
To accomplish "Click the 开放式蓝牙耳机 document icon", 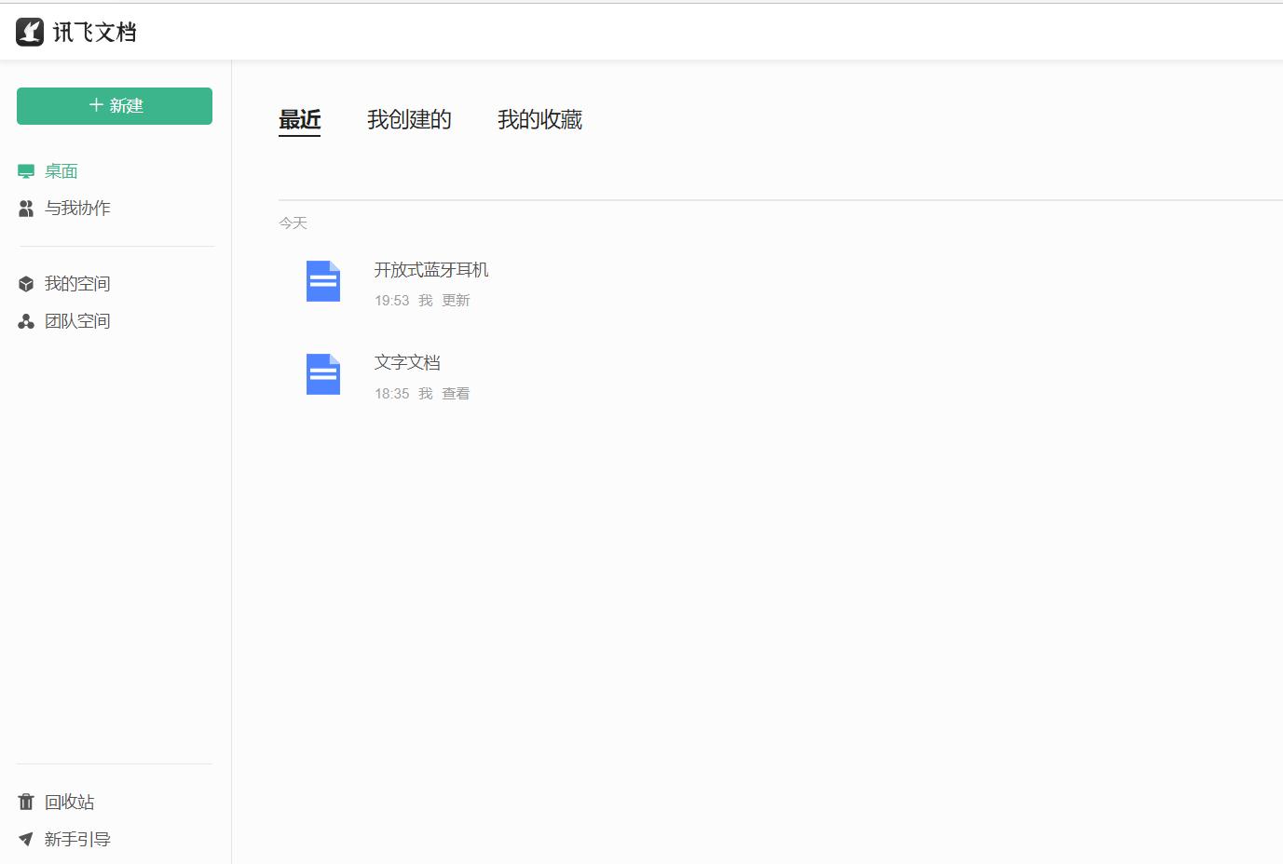I will (322, 281).
